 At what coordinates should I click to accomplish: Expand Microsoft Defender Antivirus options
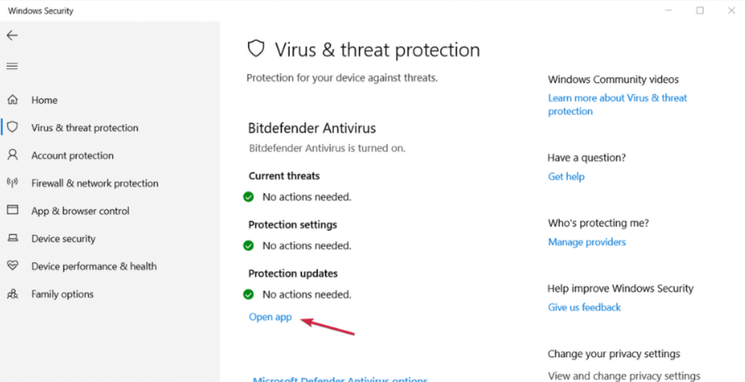340,378
